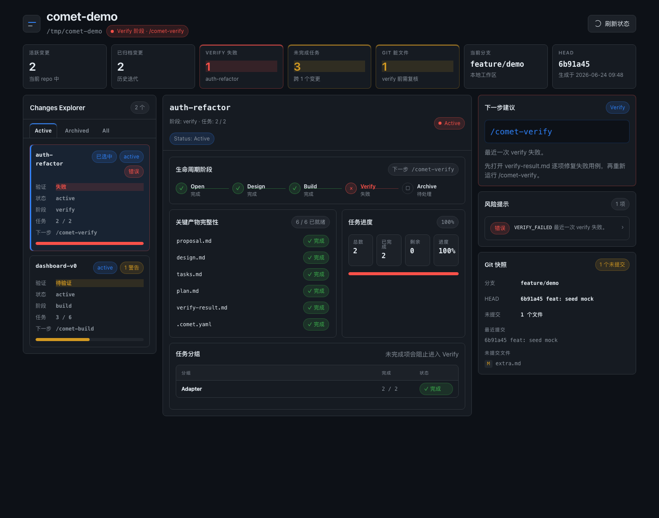Click the /comet-build next step in dashboard-v0
The width and height of the screenshot is (659, 518).
click(x=75, y=329)
